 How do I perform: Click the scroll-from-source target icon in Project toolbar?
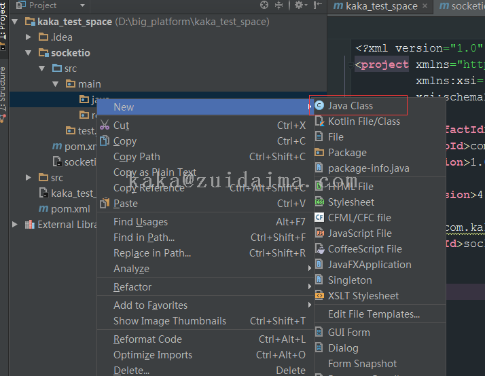point(264,5)
